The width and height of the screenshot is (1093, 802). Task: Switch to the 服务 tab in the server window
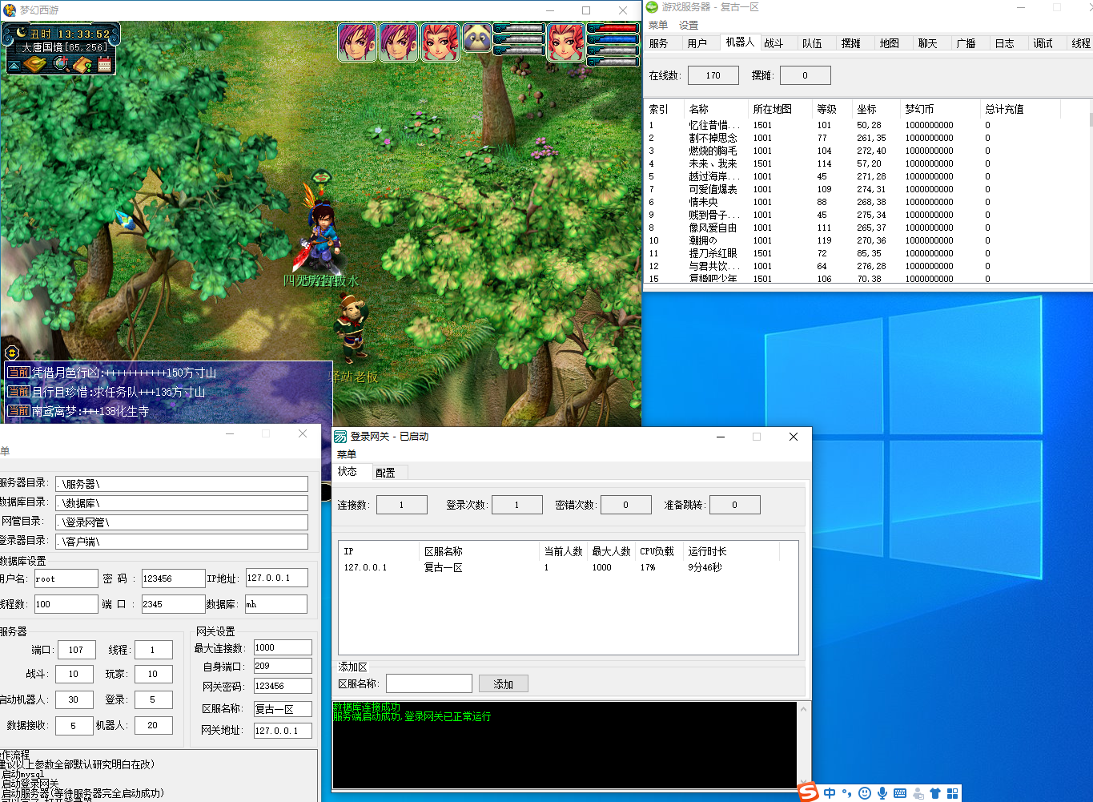pyautogui.click(x=659, y=43)
